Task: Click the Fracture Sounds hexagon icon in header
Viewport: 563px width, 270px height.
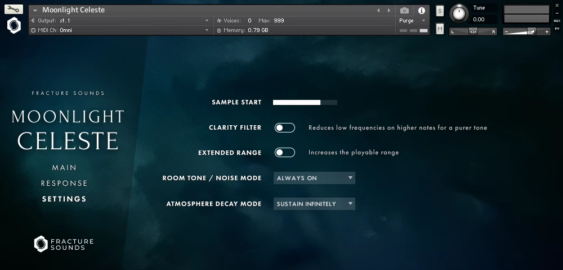Action: (14, 25)
